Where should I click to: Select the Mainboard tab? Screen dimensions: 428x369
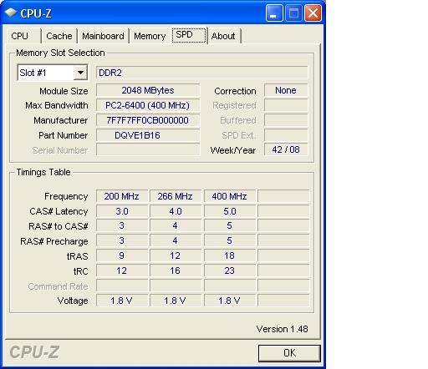click(x=103, y=36)
